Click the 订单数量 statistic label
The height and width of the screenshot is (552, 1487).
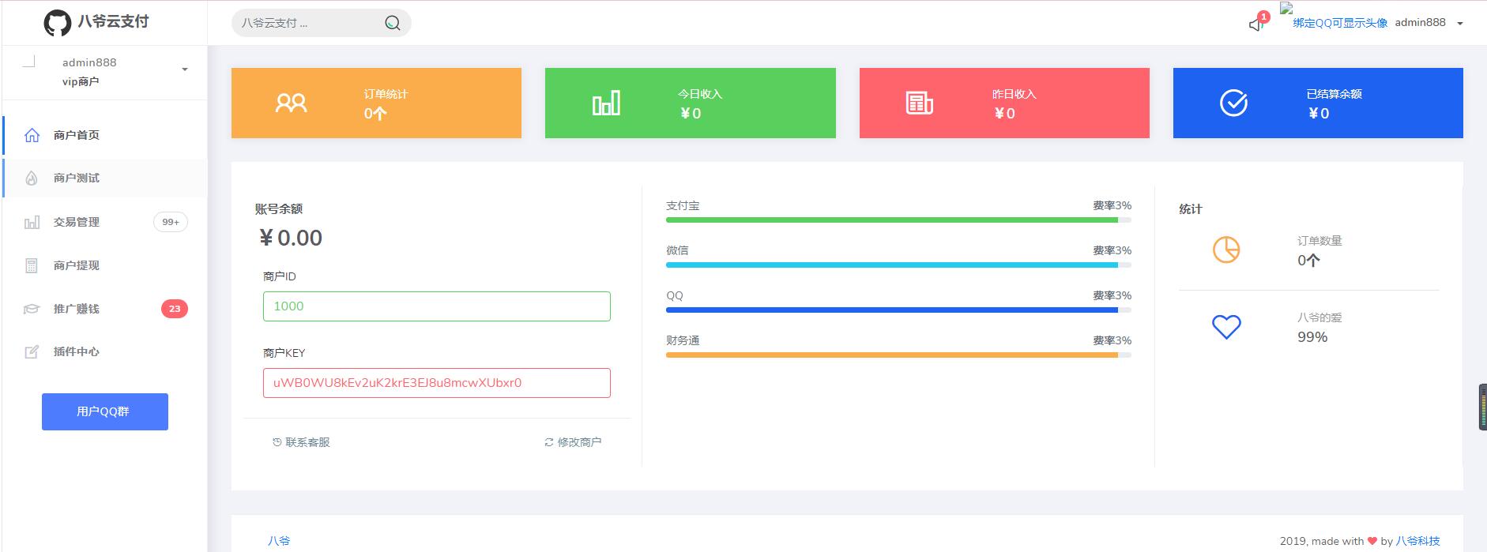pyautogui.click(x=1319, y=241)
